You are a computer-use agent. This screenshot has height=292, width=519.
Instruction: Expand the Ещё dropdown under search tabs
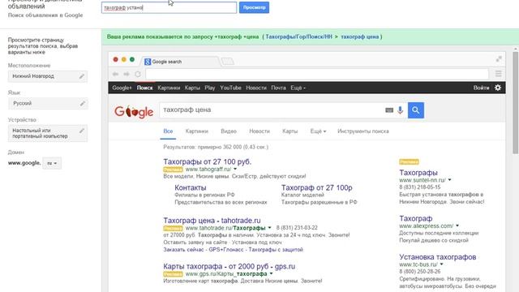[318, 131]
